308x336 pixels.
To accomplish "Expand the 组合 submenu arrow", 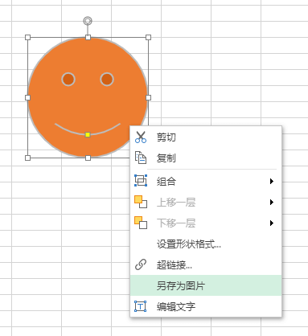I will click(272, 182).
